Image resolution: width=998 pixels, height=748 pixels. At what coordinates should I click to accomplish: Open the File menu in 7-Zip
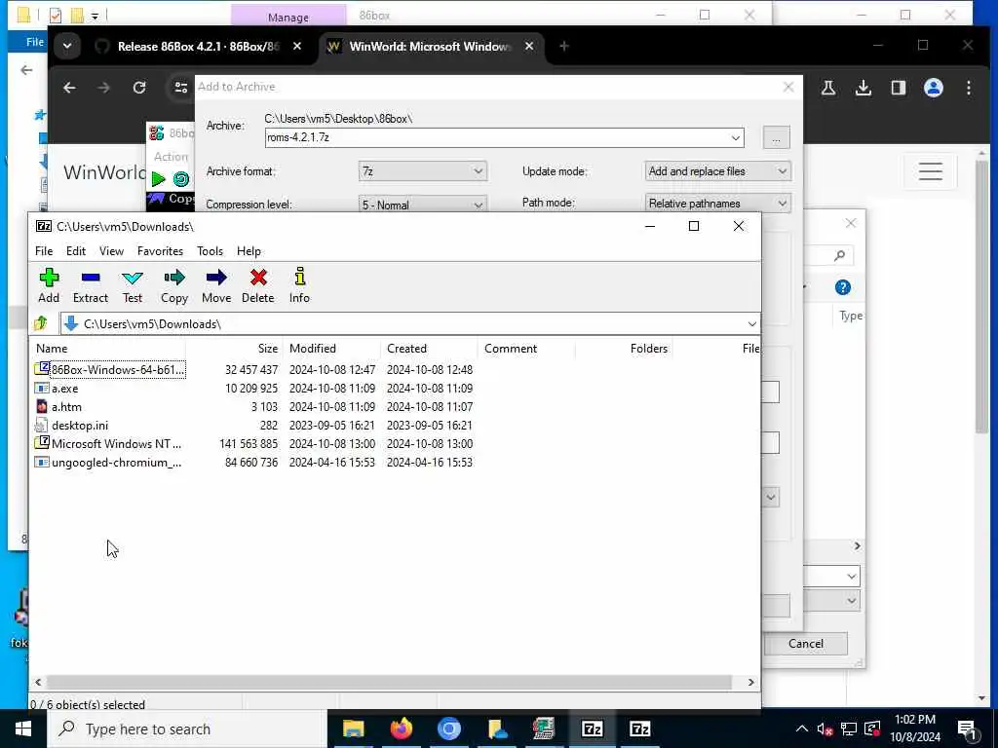tap(44, 251)
